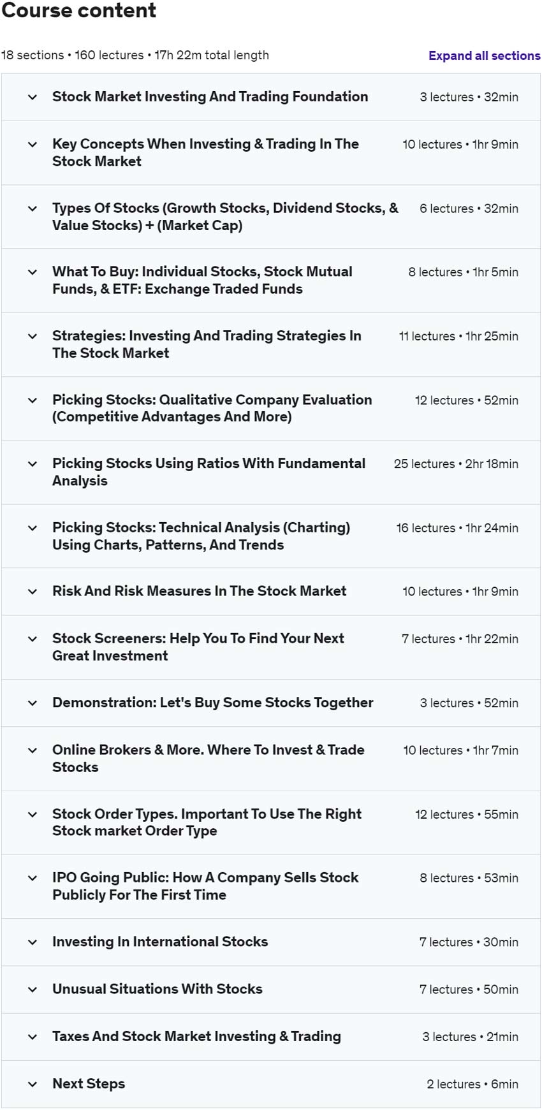Expand Investing In International Stocks chevron

(x=33, y=942)
